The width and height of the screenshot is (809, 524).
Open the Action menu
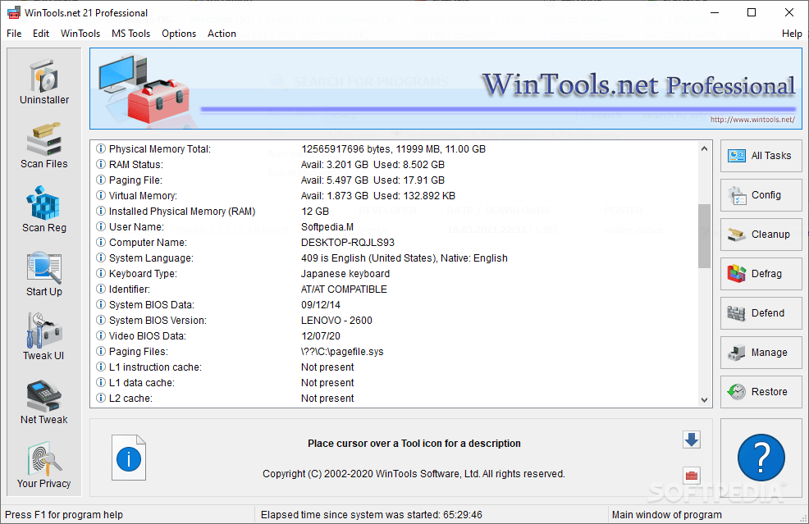click(x=222, y=34)
